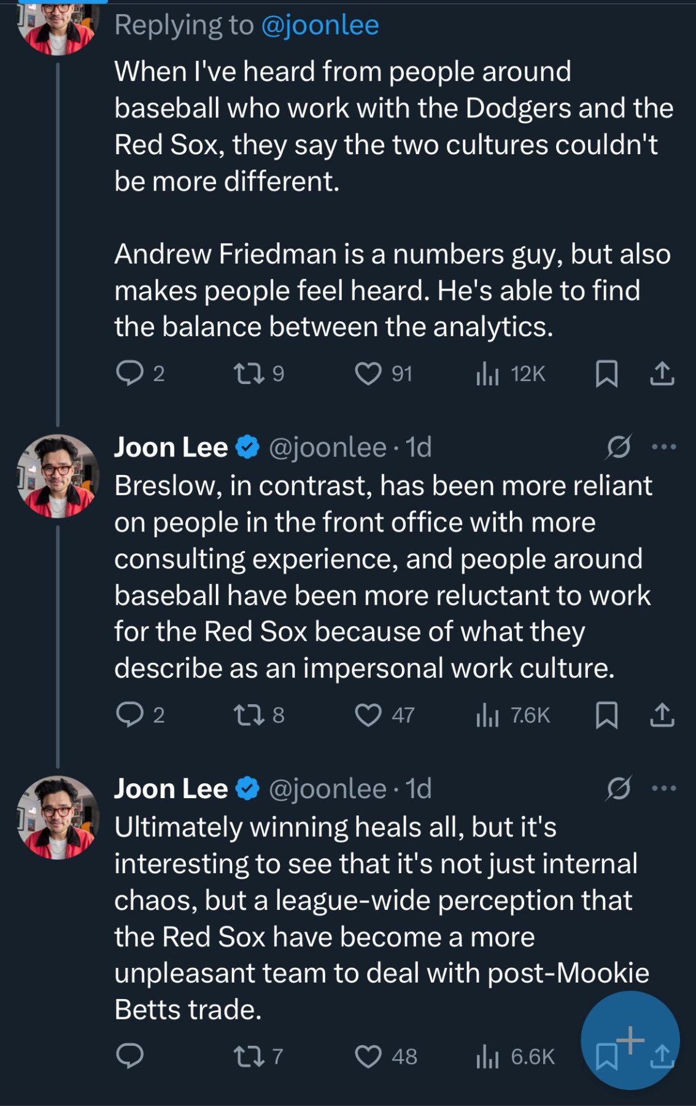
Task: Like the tweet with 47 likes
Action: 368,715
